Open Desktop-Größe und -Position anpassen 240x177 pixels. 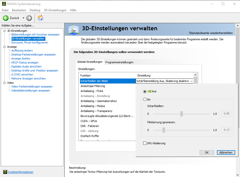click(x=35, y=70)
